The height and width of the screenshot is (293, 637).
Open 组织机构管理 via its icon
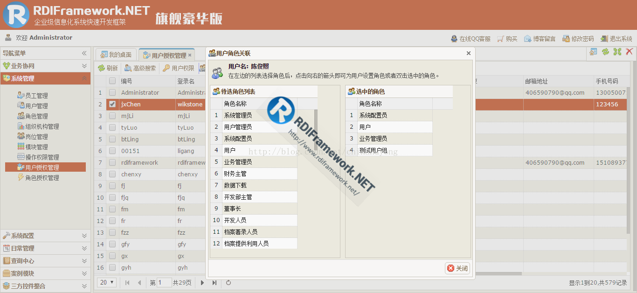[x=21, y=126]
